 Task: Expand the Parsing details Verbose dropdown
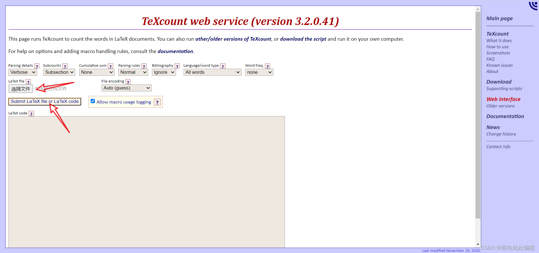click(23, 72)
